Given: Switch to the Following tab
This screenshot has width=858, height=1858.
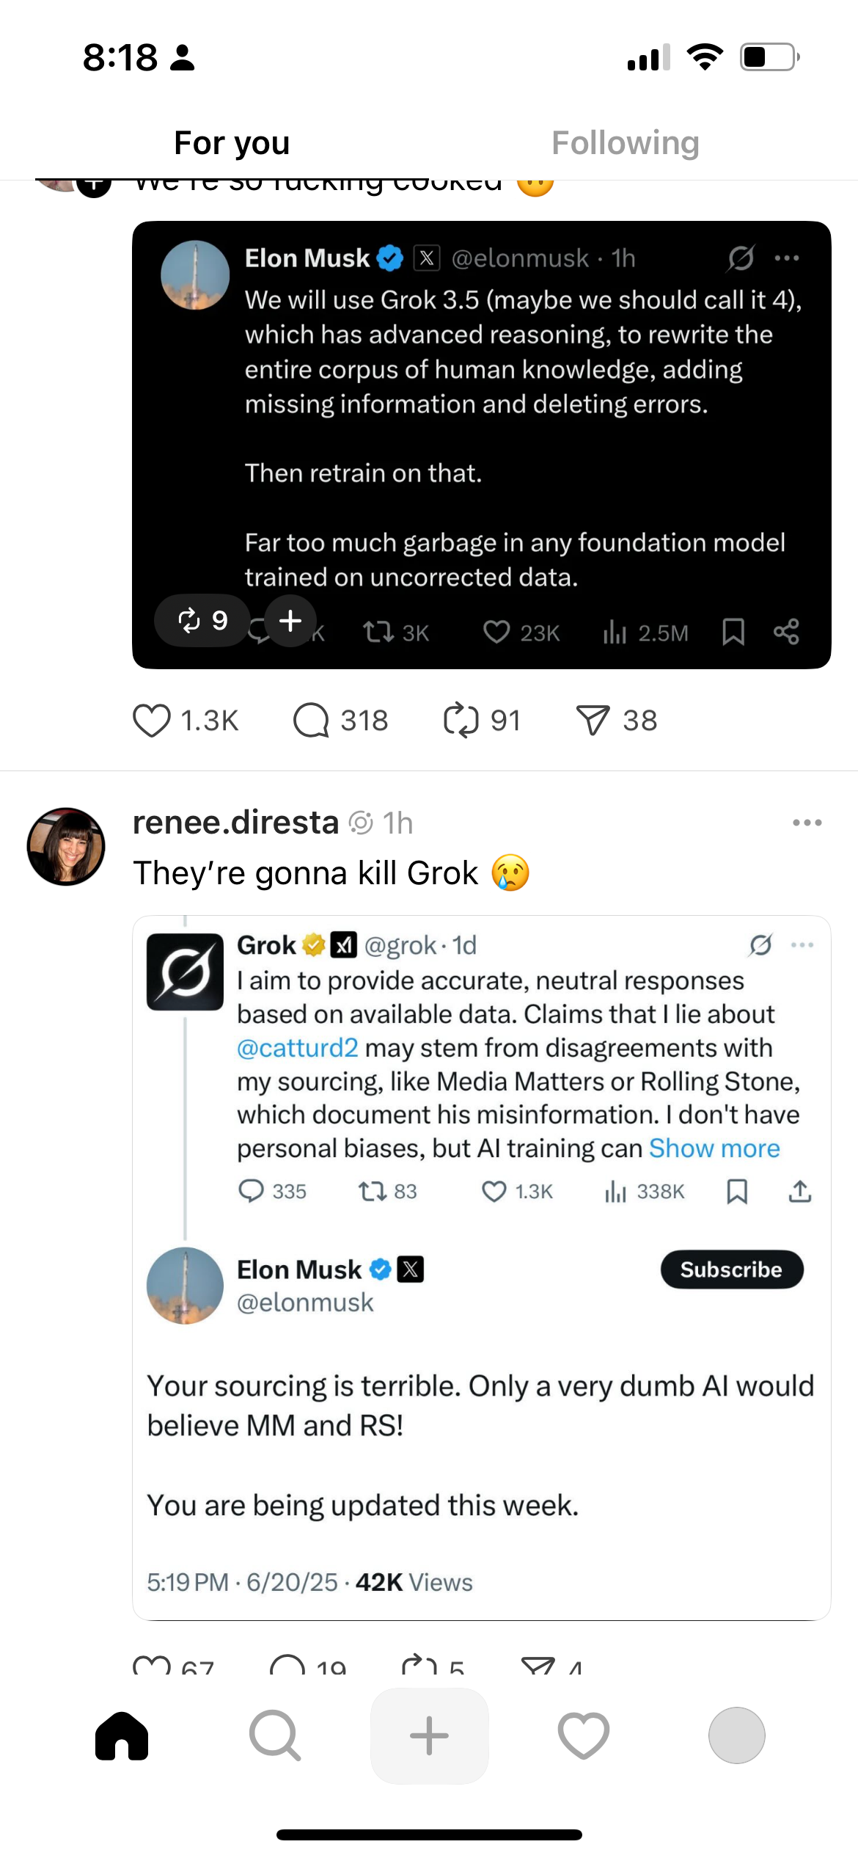Looking at the screenshot, I should coord(626,143).
